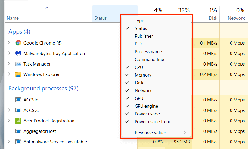Enable the Publisher column
This screenshot has width=248, height=149.
(144, 36)
